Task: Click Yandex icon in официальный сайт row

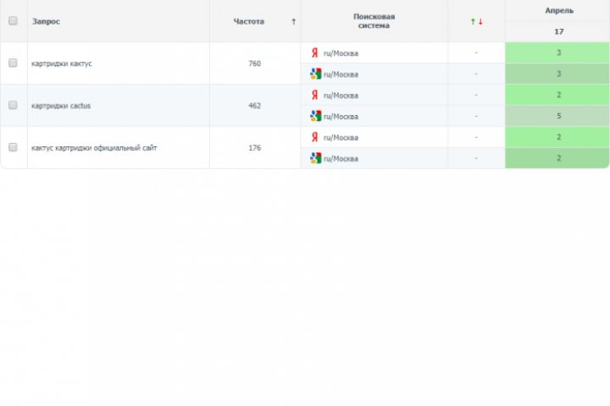Action: (x=315, y=137)
